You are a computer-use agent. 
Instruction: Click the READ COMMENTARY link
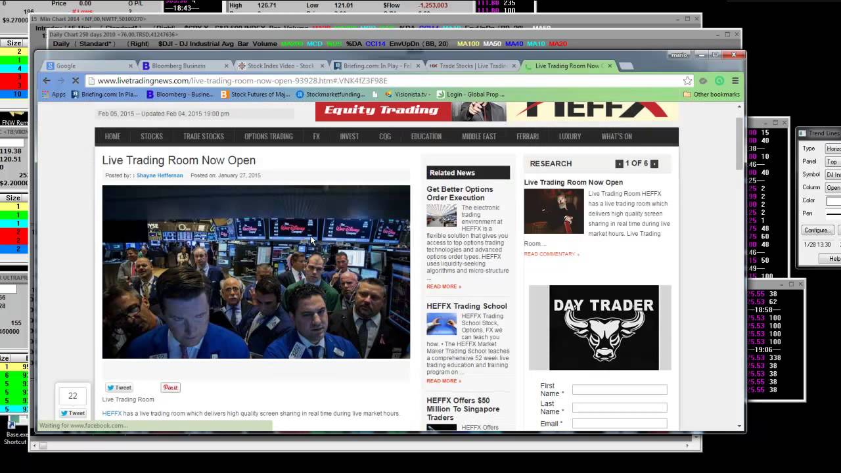(x=551, y=254)
